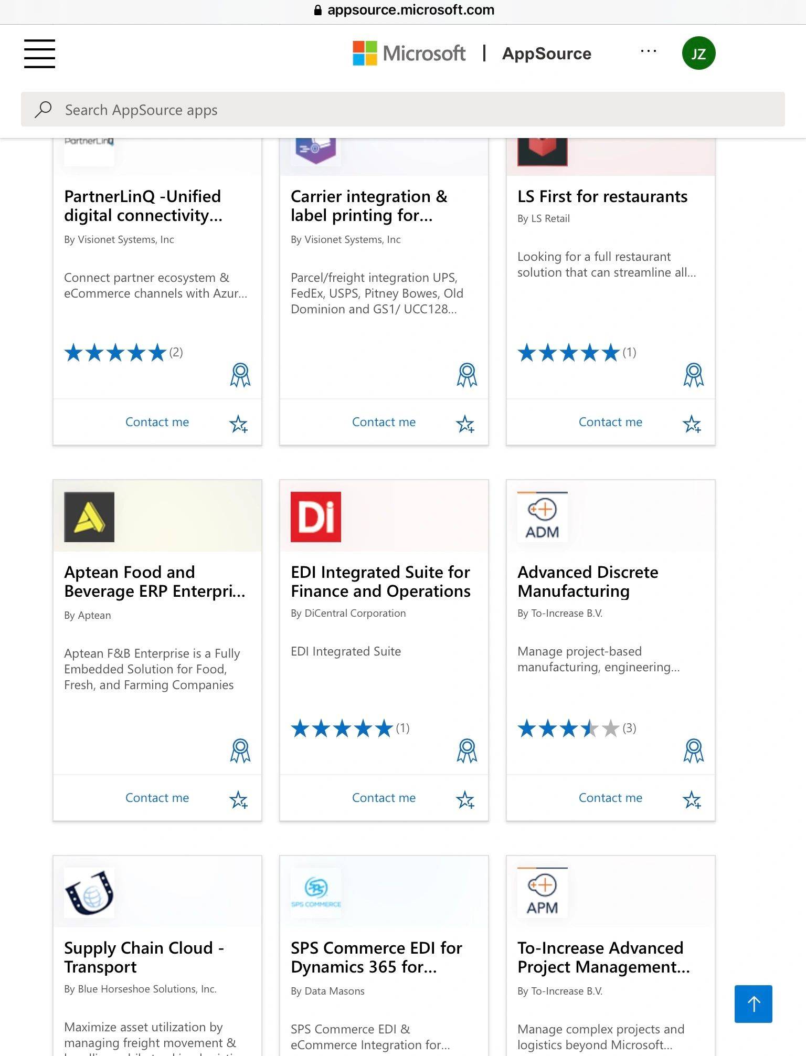
Task: Open SPS Commerce EDI for Dynamics 365 listing
Action: (x=376, y=957)
